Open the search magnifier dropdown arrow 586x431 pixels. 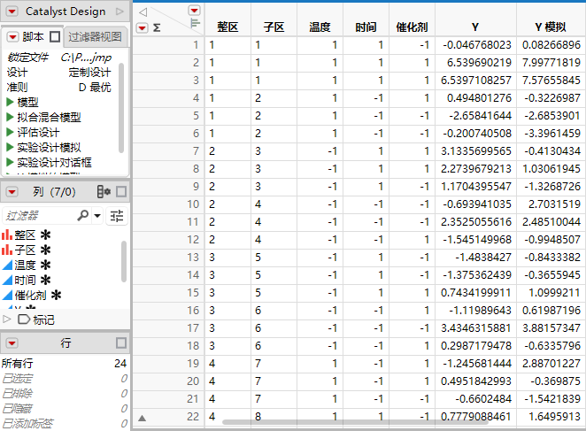click(97, 216)
